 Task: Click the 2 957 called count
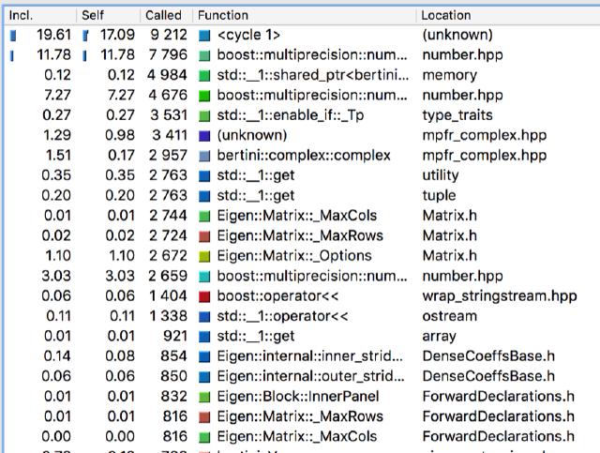click(x=168, y=156)
